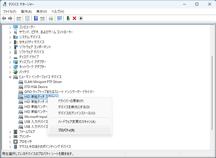This screenshot has height=158, width=216.
Task: Expand サウンド、ビデオ、およびゲーム コントローラー
Action: click(10, 32)
